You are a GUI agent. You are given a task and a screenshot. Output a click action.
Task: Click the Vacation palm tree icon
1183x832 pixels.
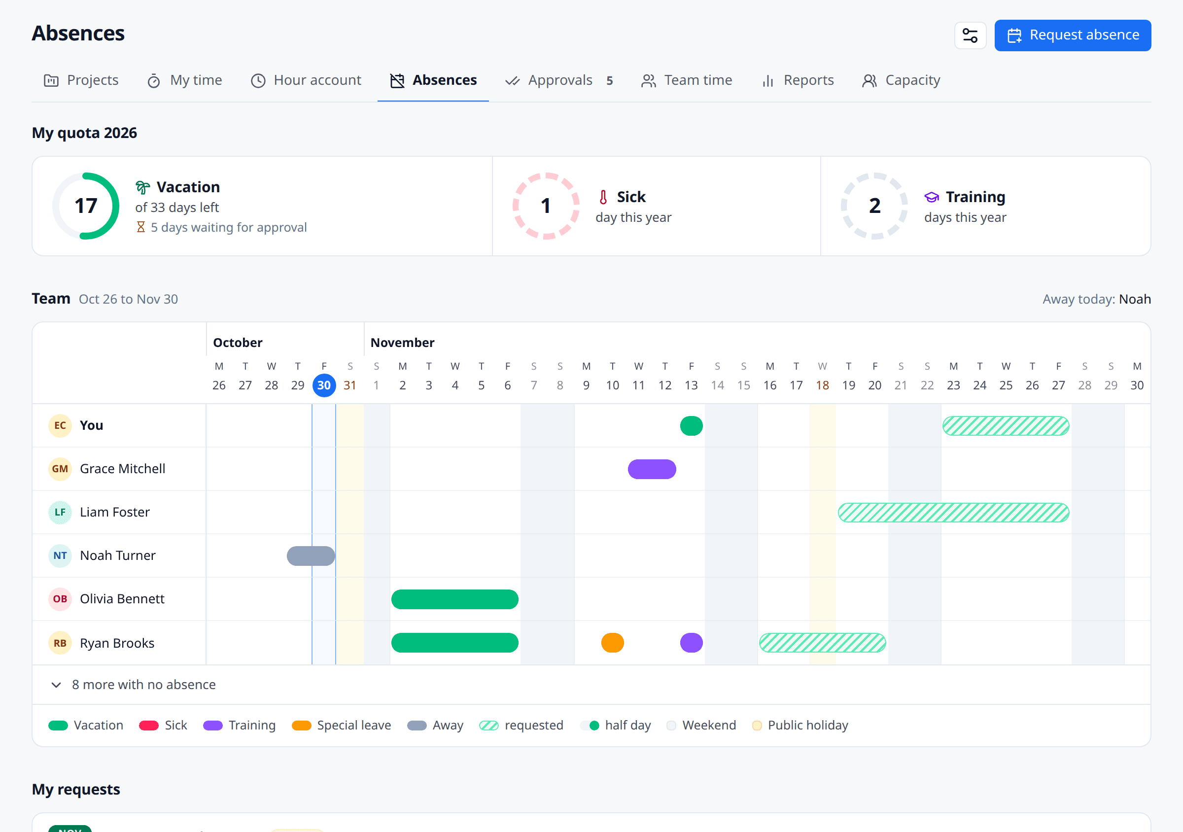[x=143, y=187]
